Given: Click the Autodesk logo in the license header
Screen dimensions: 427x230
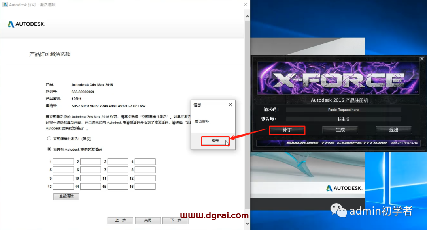Looking at the screenshot, I should [x=26, y=24].
